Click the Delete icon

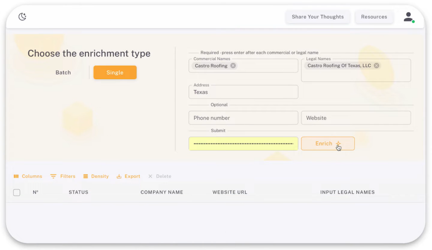pyautogui.click(x=151, y=176)
